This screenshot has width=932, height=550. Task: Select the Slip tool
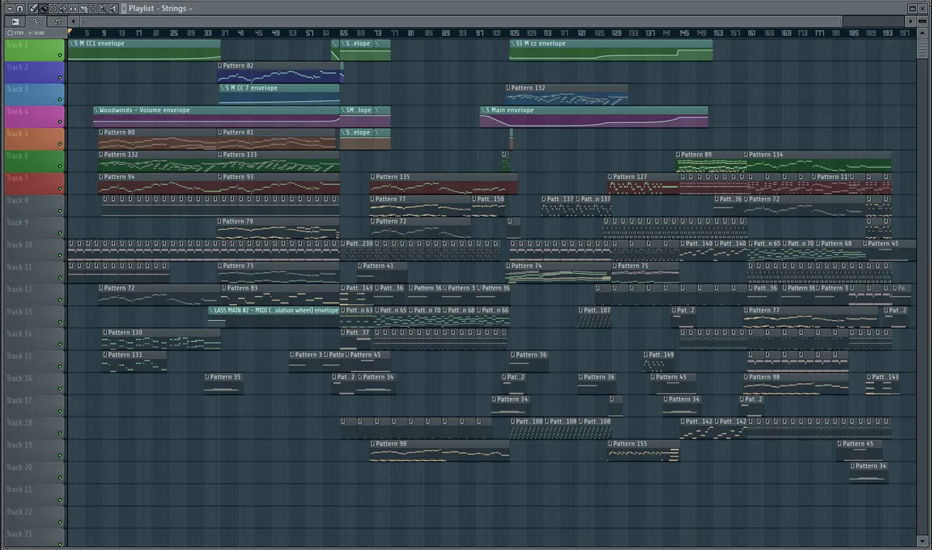coord(74,9)
